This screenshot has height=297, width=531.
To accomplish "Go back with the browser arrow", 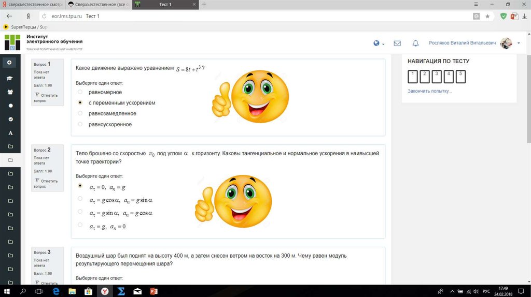I will click(9, 17).
